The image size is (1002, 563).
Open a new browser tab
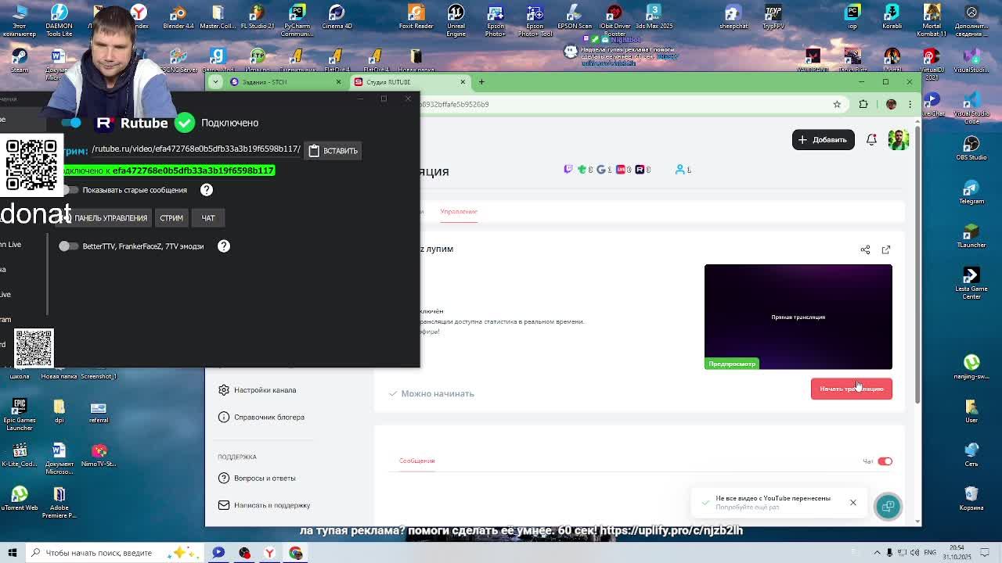click(x=481, y=82)
